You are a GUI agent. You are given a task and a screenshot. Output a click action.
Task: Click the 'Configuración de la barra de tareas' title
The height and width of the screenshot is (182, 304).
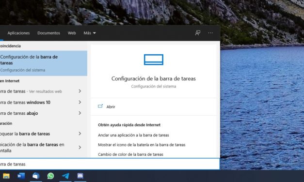154,78
